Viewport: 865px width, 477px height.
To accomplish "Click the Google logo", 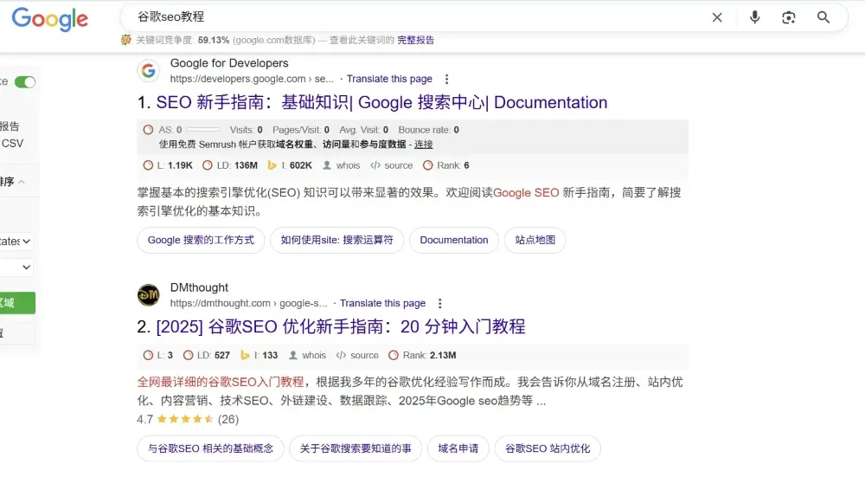I will [x=49, y=19].
